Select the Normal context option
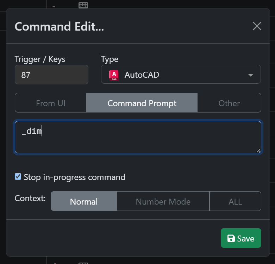Screen dimensions: 275x264 tap(84, 201)
